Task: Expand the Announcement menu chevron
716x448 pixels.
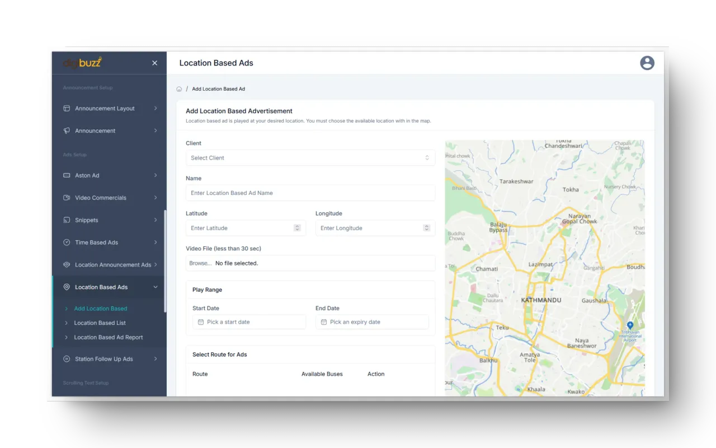Action: click(156, 130)
